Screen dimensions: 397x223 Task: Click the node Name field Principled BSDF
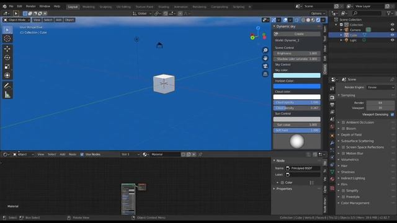point(303,168)
